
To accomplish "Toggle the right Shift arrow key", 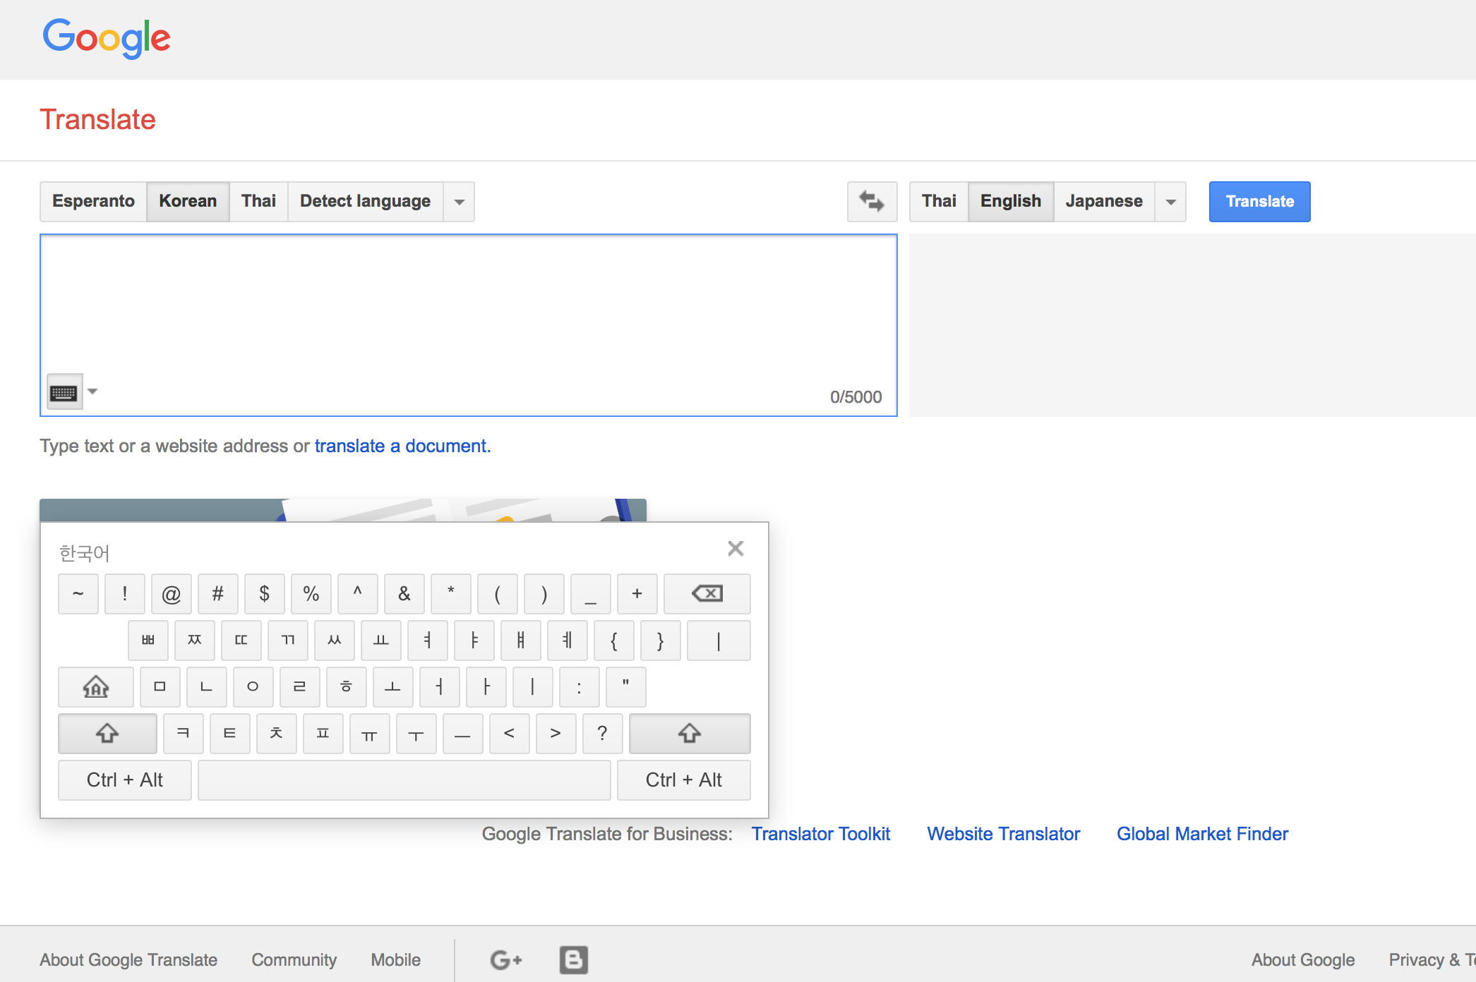I will (x=690, y=733).
